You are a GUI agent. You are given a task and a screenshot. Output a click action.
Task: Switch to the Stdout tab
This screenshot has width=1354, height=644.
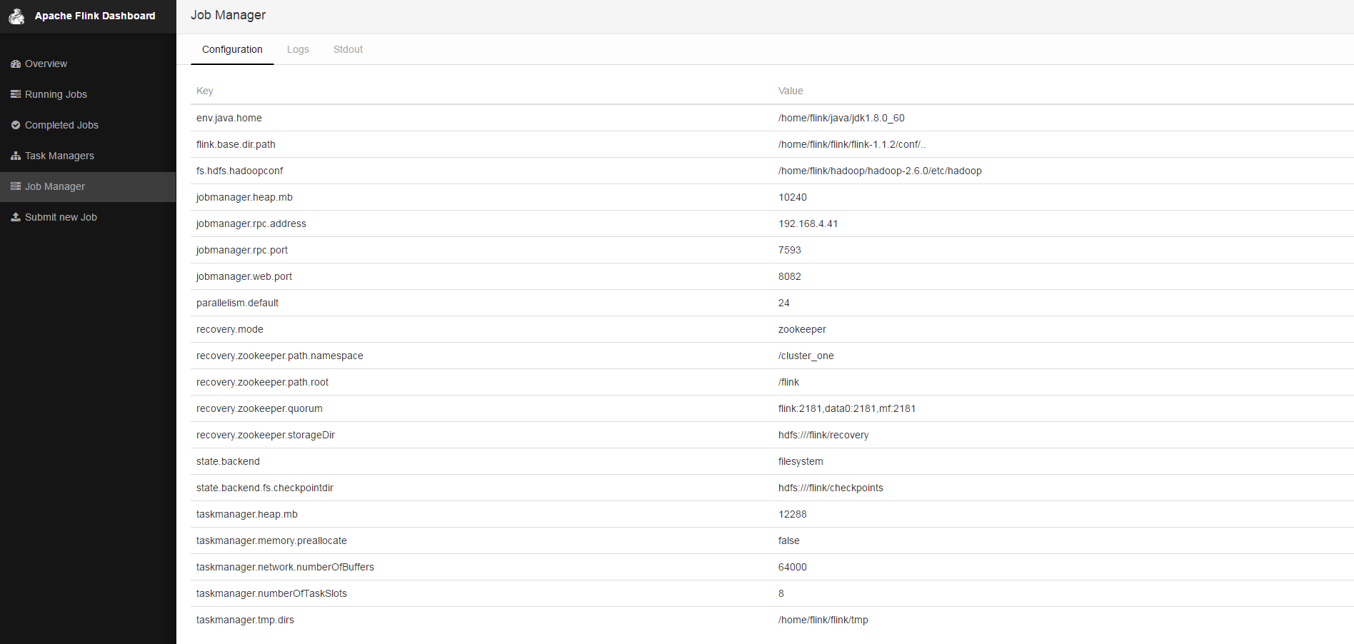tap(348, 49)
